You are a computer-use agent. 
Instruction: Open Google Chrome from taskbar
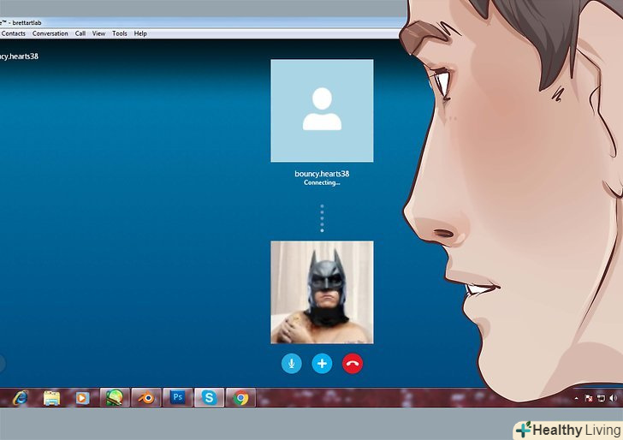click(240, 397)
